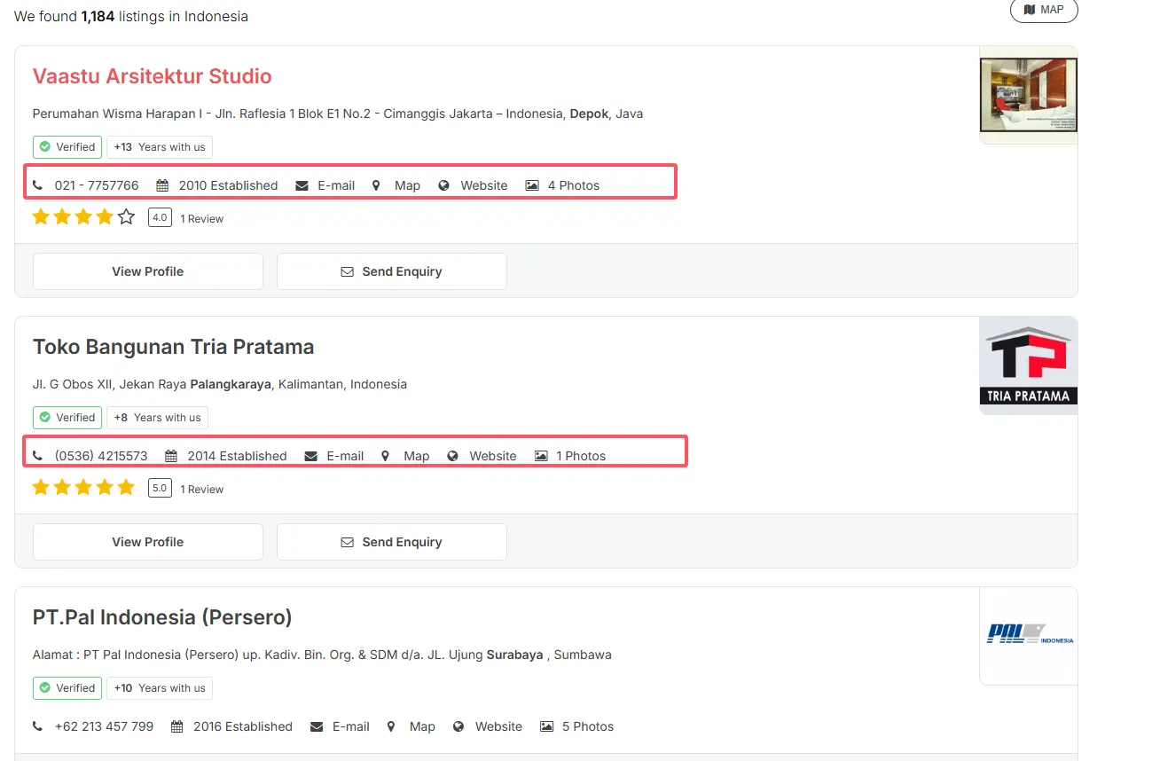Click Tria Pratama logo thumbnail
1160x761 pixels.
[1028, 365]
